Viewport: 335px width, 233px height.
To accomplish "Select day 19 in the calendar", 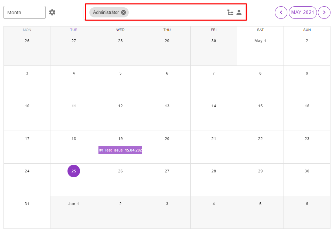I will coord(120,139).
